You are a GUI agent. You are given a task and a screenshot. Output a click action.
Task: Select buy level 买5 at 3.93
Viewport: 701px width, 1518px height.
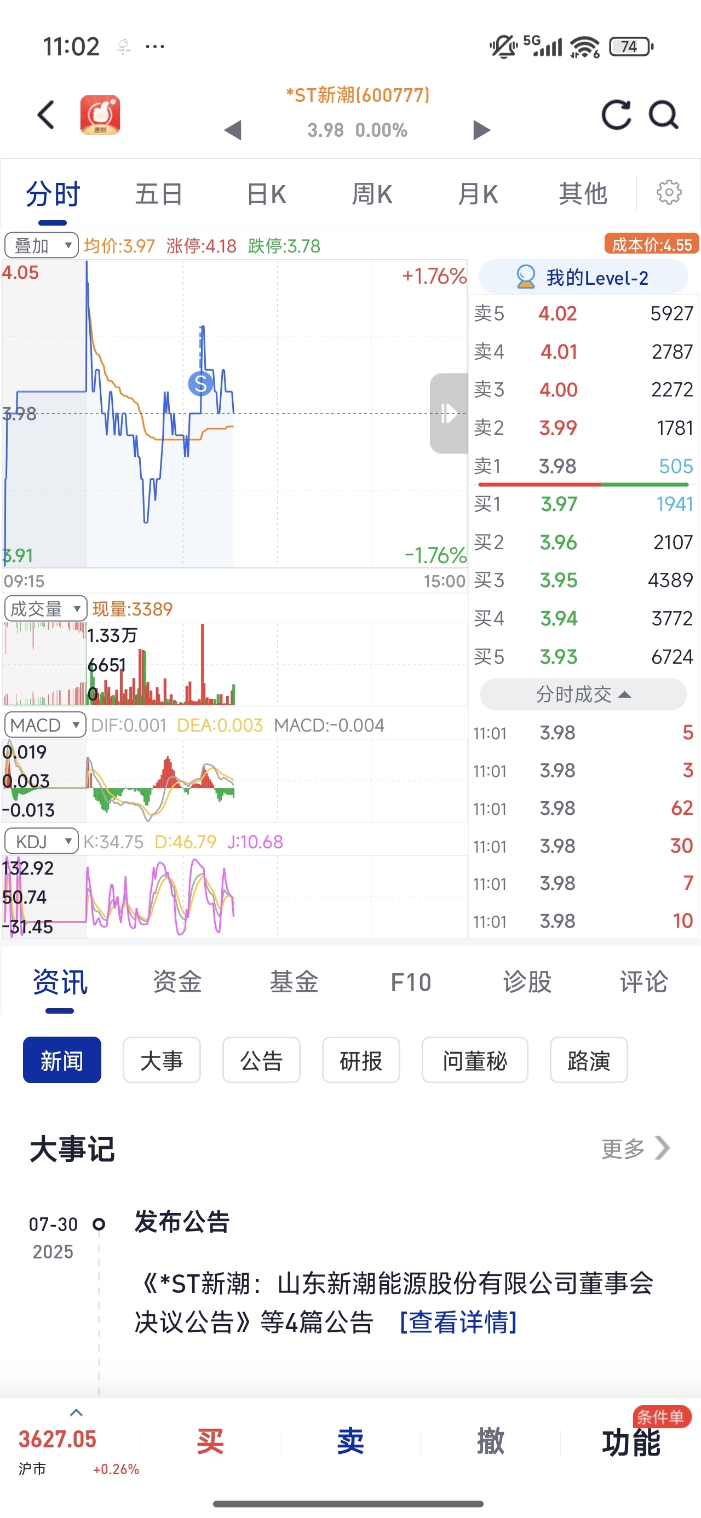(583, 657)
